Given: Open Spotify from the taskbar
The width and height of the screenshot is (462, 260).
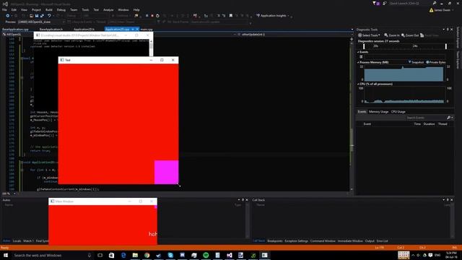Looking at the screenshot, I should (206, 255).
